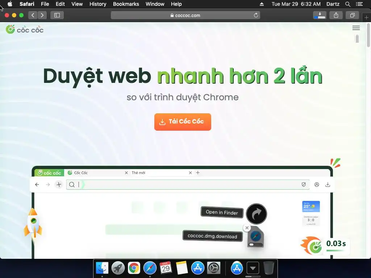Click the weather 25° widget

pyautogui.click(x=311, y=207)
